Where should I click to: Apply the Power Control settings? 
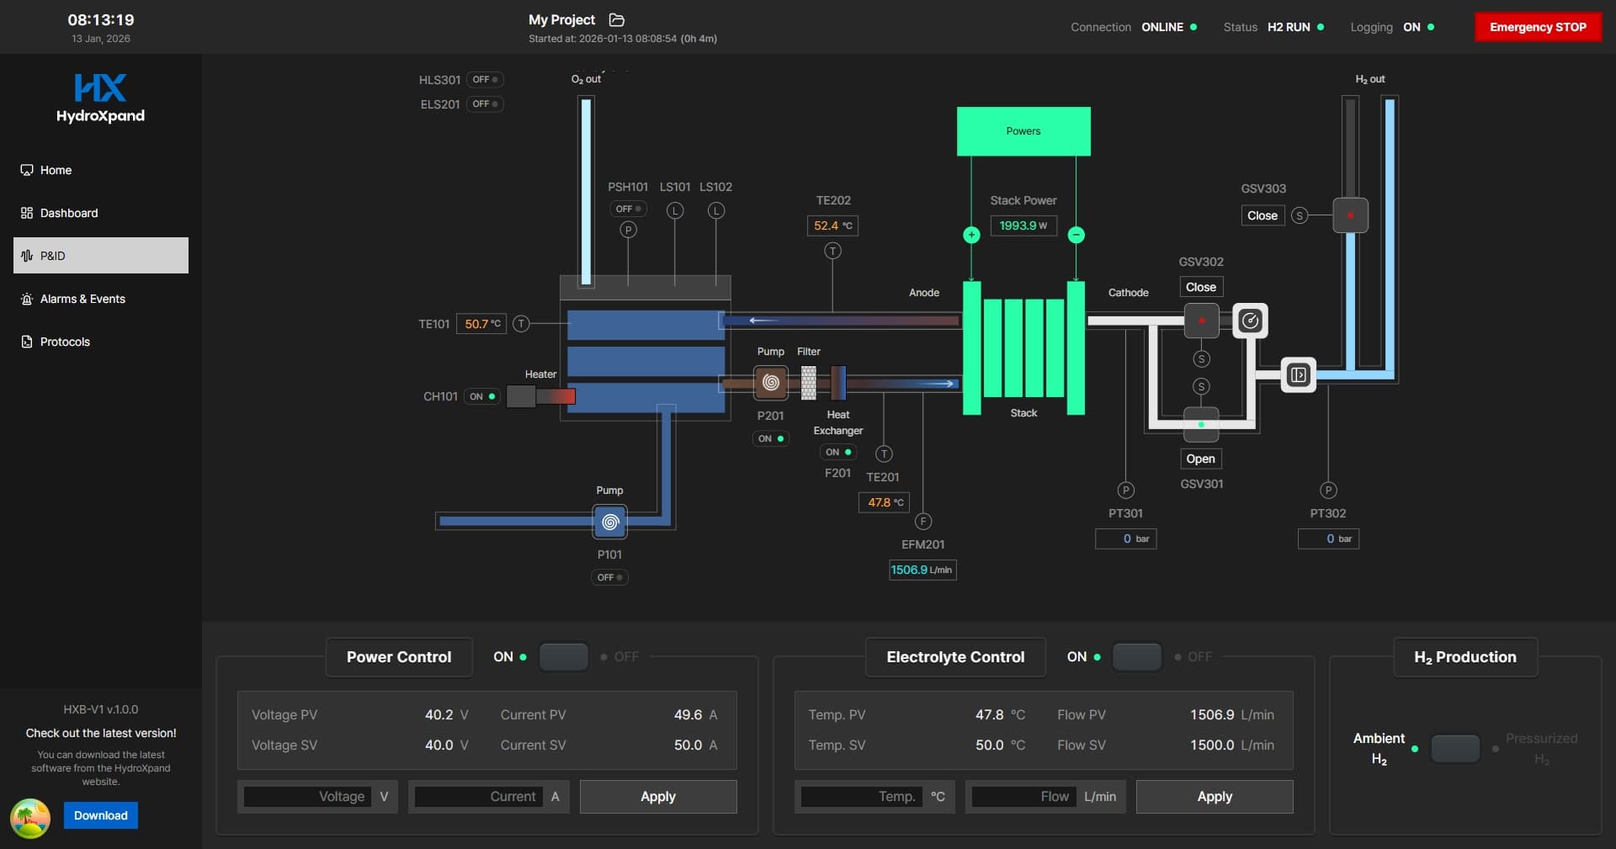coord(658,797)
